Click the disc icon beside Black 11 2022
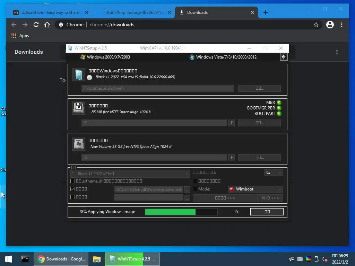The image size is (355, 266). tap(89, 78)
